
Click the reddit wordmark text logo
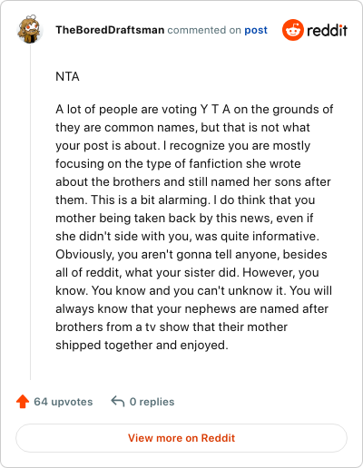pos(328,30)
